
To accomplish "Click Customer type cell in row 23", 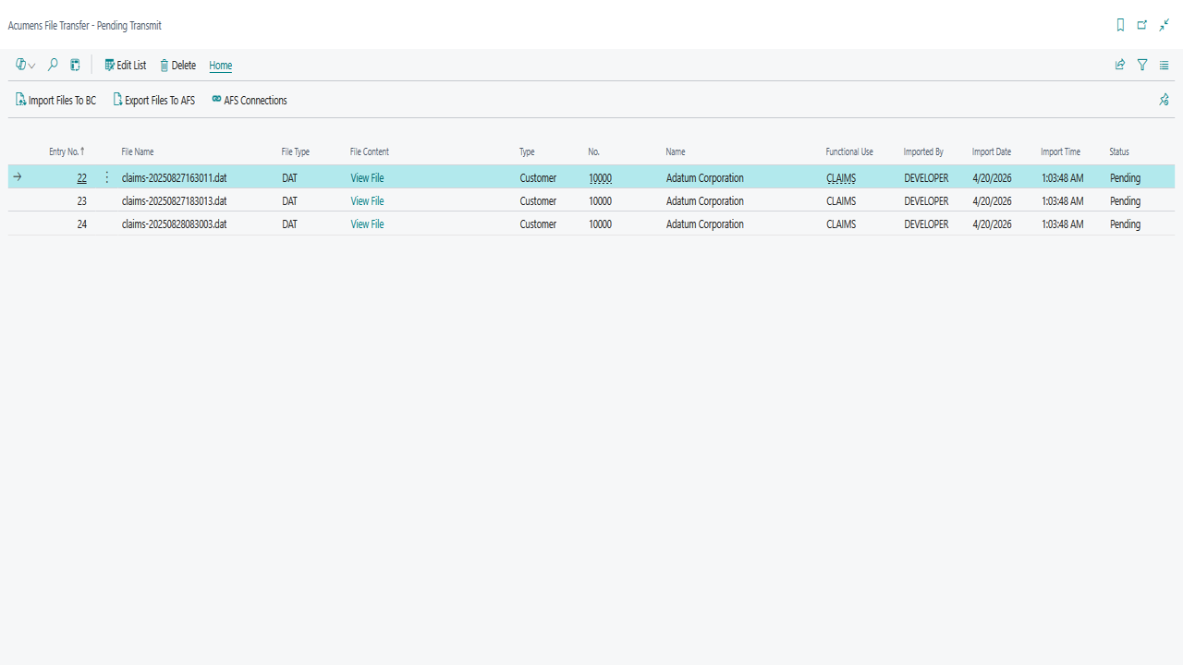I will (x=538, y=201).
